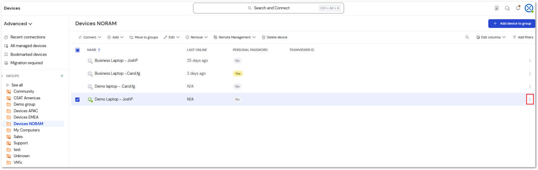This screenshot has width=538, height=170.
Task: Click the device icon of Business Laptop - .Carol.fg.
Action: 90,74
